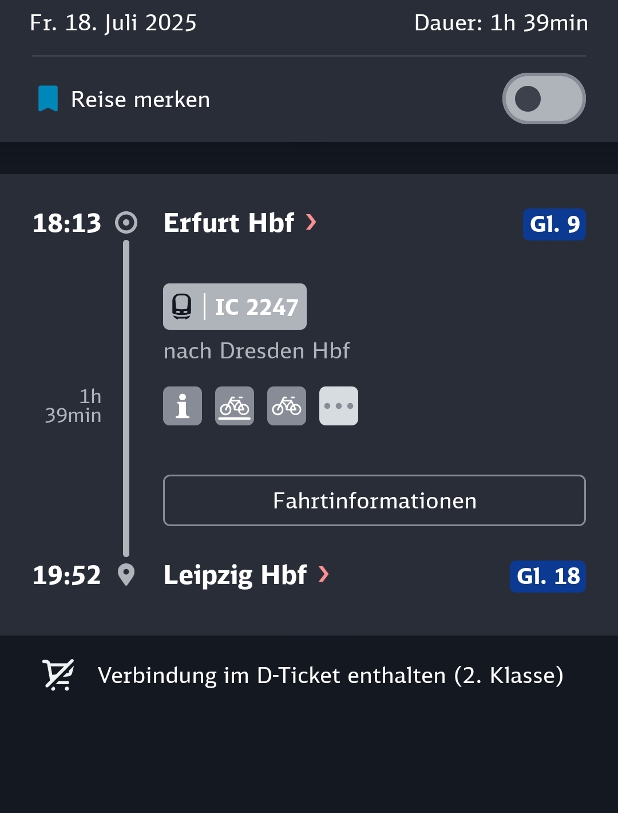Tap the blue bookmark icon
This screenshot has height=813, width=618.
[x=48, y=98]
